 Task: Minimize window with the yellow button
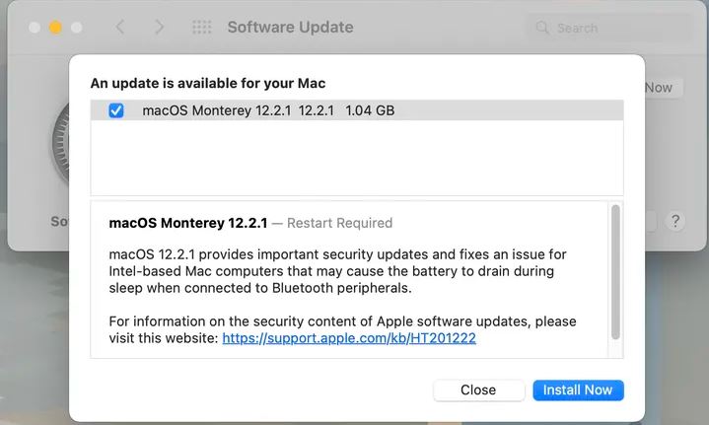click(55, 28)
